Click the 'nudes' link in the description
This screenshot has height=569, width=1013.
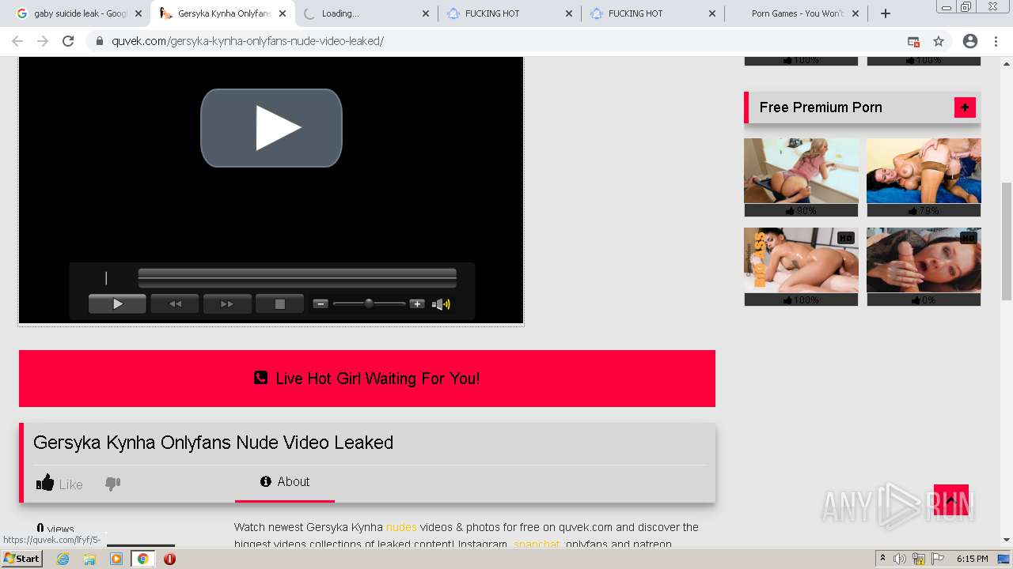401,527
